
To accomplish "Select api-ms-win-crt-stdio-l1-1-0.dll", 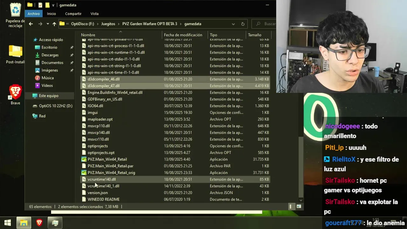I will (175, 59).
